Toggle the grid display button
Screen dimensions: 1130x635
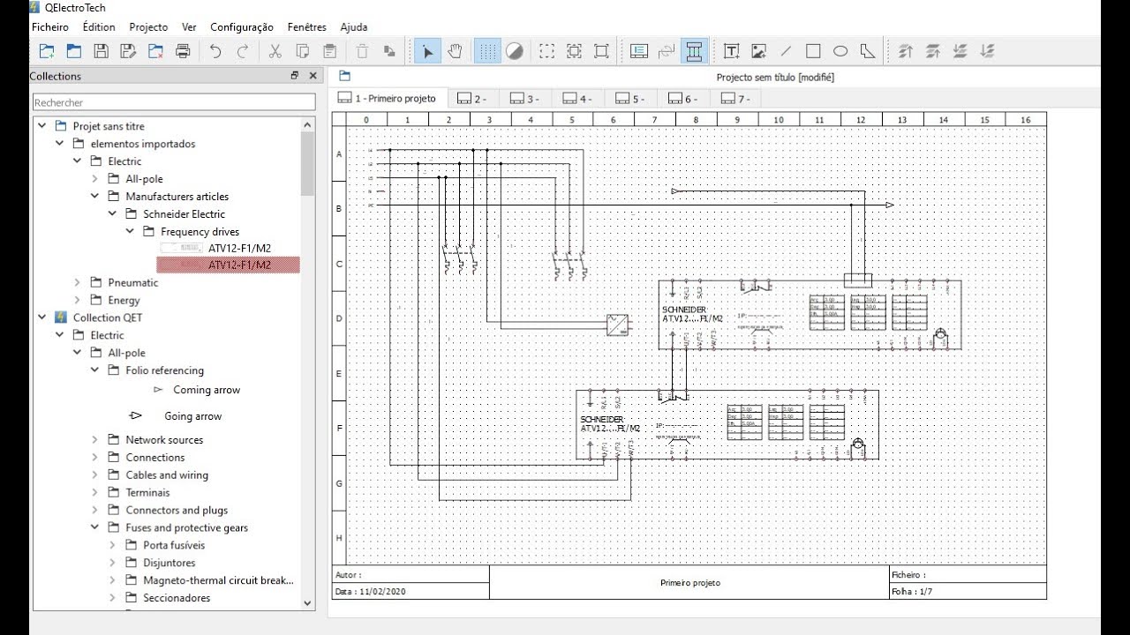coord(487,51)
